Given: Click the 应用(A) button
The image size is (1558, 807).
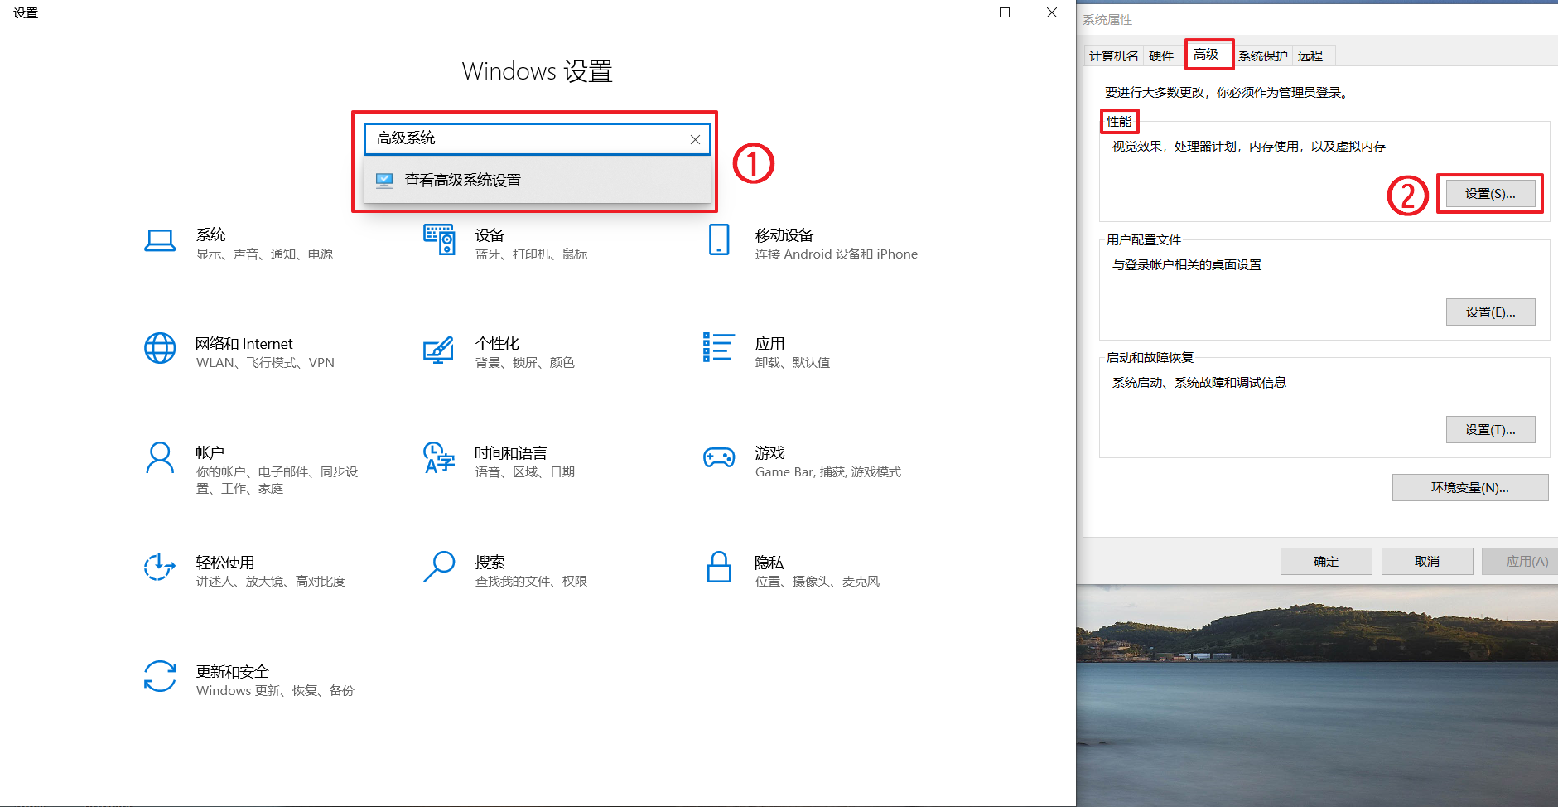Looking at the screenshot, I should 1521,562.
